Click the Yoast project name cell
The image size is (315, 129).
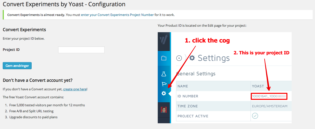coord(258,86)
